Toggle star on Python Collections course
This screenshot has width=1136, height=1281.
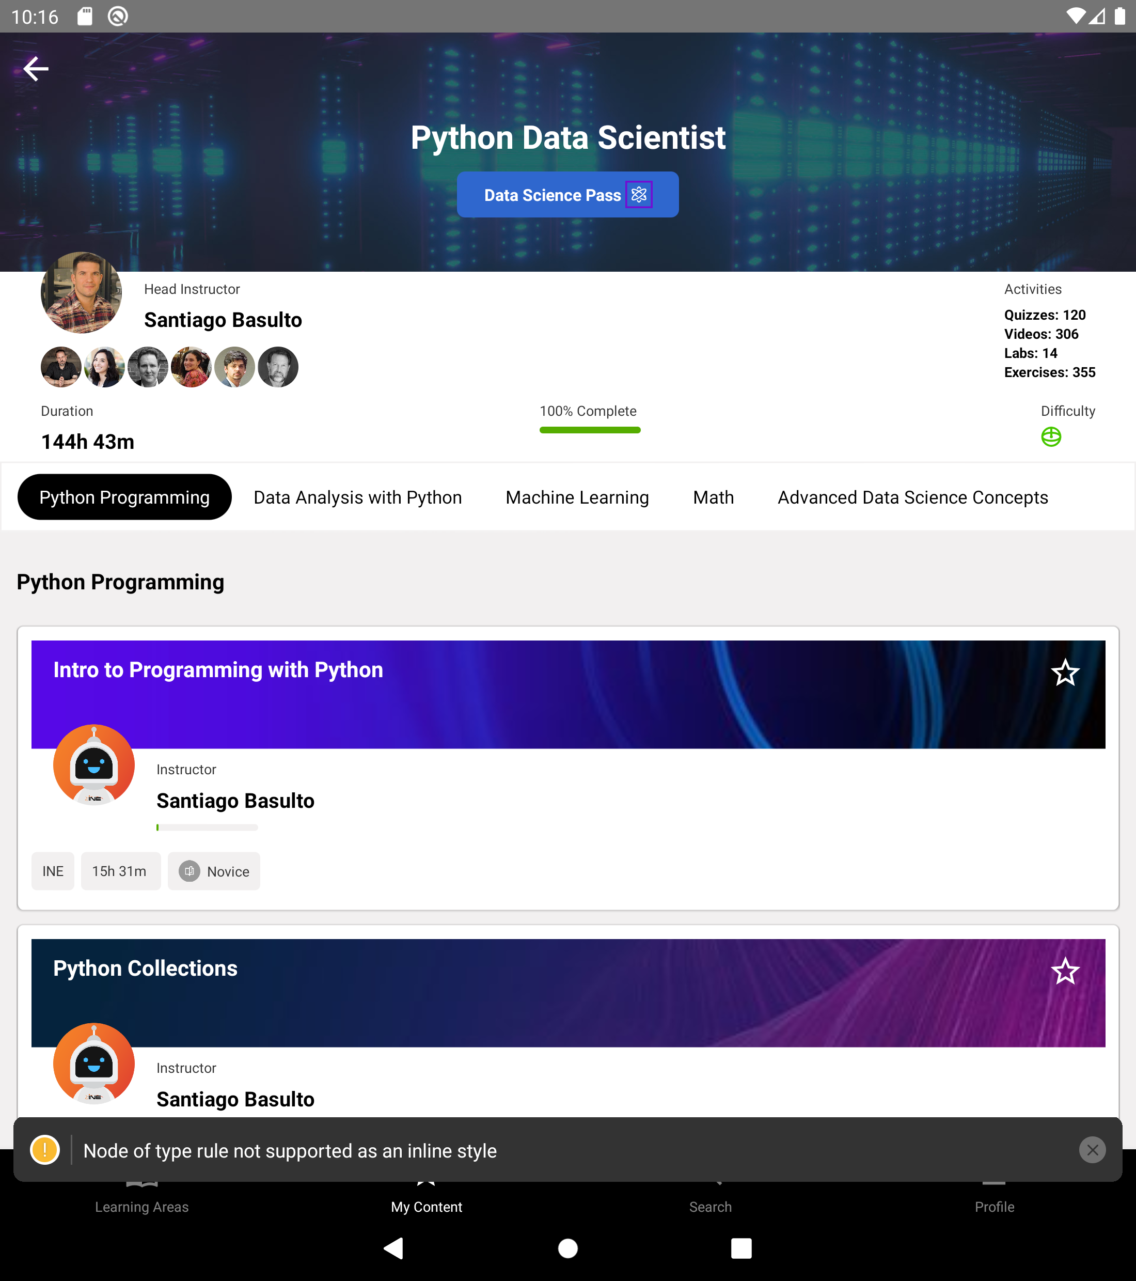pos(1065,972)
